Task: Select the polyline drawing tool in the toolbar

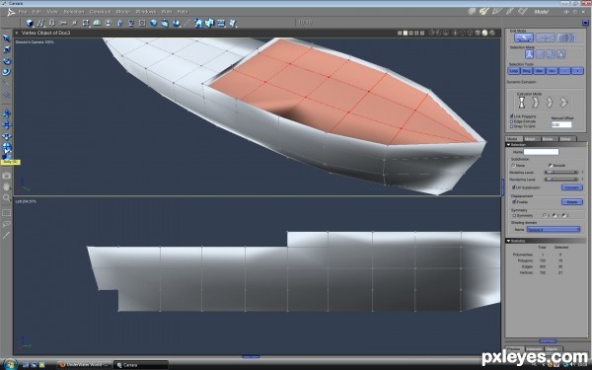Action: [40, 23]
